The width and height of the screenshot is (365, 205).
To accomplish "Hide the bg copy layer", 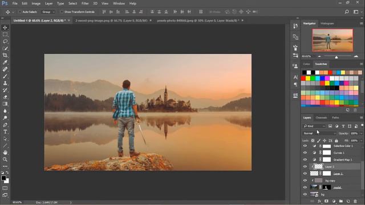I will (x=305, y=181).
